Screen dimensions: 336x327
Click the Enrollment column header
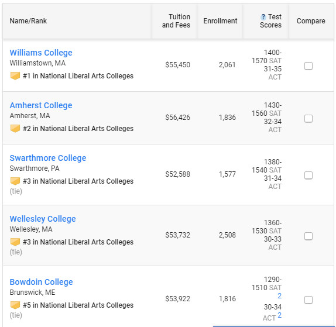click(x=220, y=21)
